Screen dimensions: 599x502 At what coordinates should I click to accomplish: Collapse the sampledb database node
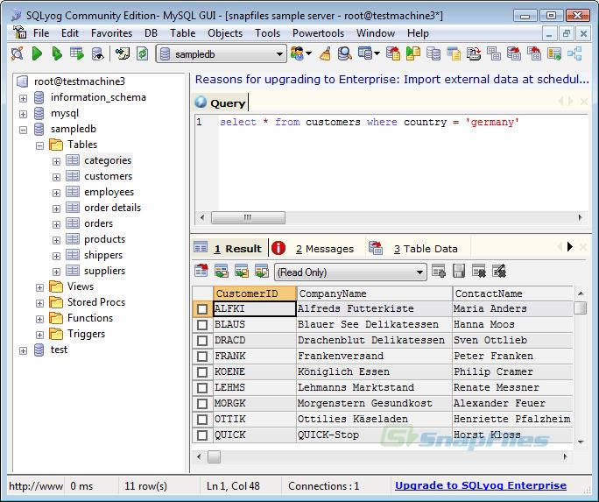tap(23, 130)
